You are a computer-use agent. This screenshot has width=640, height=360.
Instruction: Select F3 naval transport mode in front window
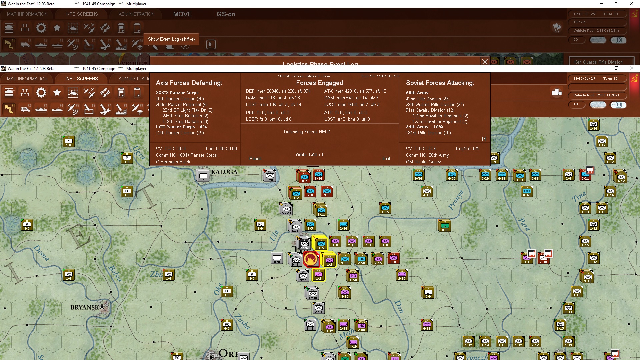(x=41, y=109)
